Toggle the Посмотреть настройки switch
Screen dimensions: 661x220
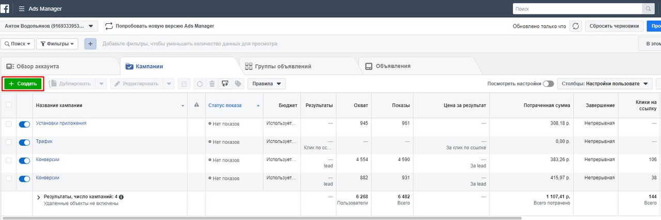click(548, 84)
